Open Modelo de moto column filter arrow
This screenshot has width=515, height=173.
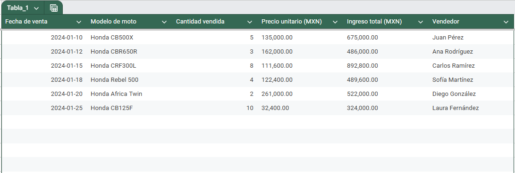click(x=164, y=22)
